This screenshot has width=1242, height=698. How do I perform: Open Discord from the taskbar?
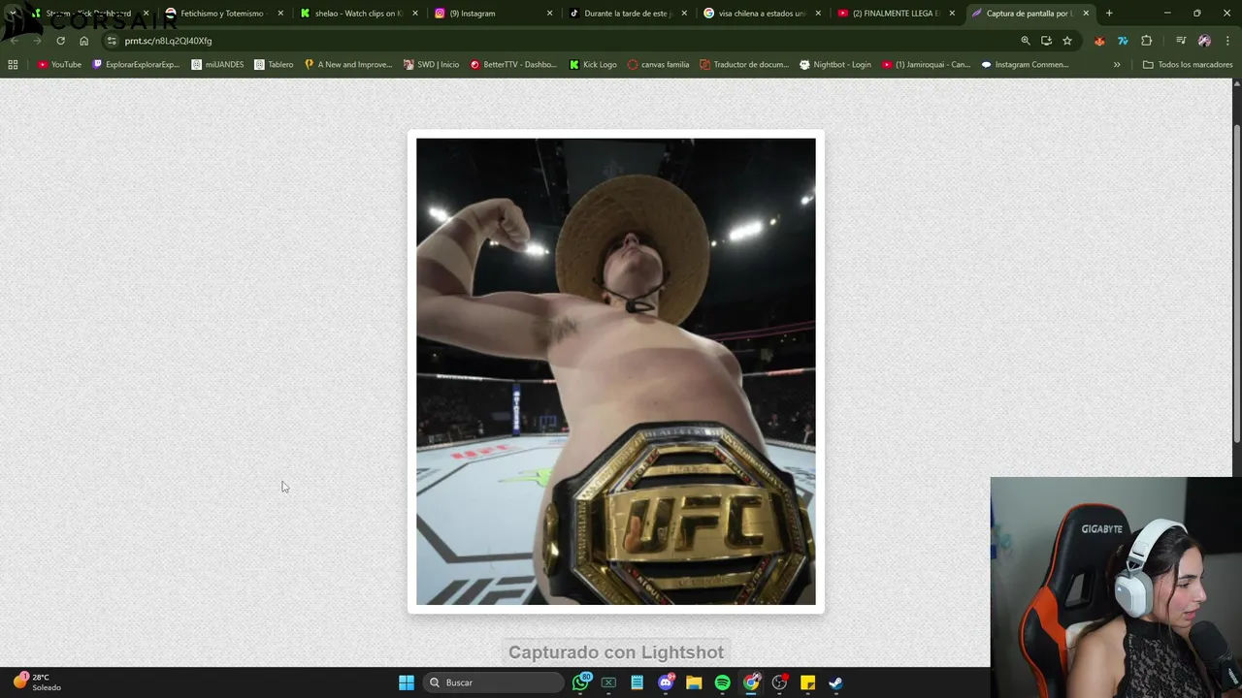(666, 682)
